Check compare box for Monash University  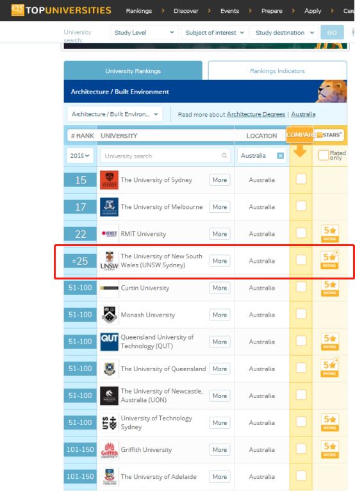(x=301, y=313)
